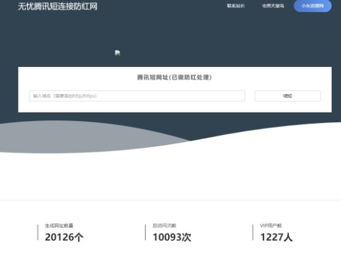This screenshot has width=341, height=263.
Task: Select the 生成网址数量 label
Action: 59,226
